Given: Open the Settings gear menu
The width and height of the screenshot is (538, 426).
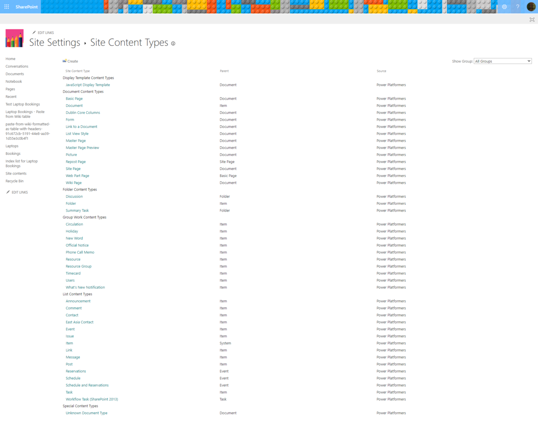Looking at the screenshot, I should click(x=504, y=6).
